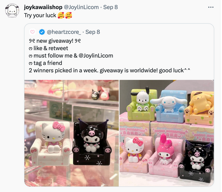Image resolution: width=222 pixels, height=192 pixels.
Task: Open the joykawaiishop display name profile
Action: [x=43, y=7]
